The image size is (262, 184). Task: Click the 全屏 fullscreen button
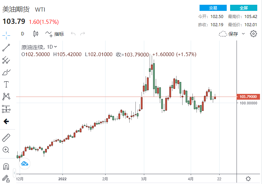[243, 8]
